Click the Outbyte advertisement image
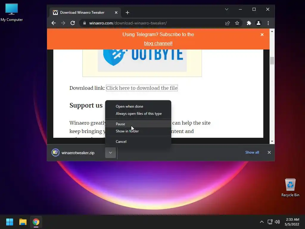 (142, 61)
